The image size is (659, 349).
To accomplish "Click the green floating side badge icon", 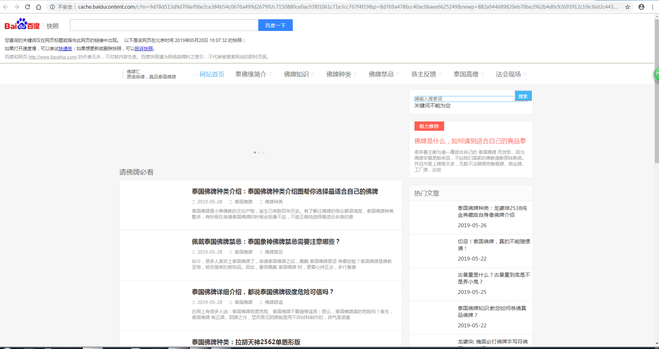I will click(x=657, y=74).
